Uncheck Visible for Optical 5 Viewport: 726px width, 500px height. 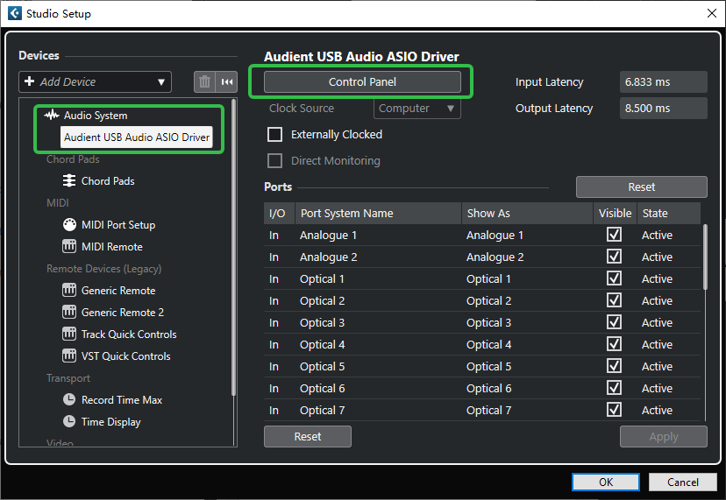(614, 366)
